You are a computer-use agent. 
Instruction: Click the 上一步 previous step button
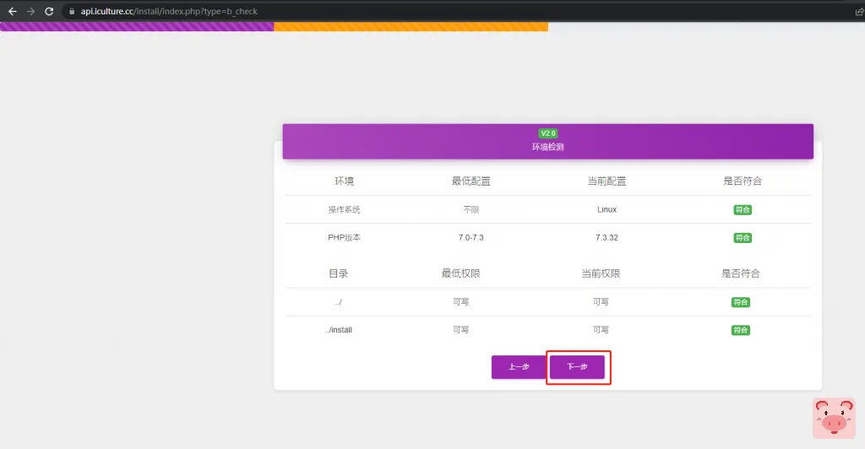[x=519, y=367]
